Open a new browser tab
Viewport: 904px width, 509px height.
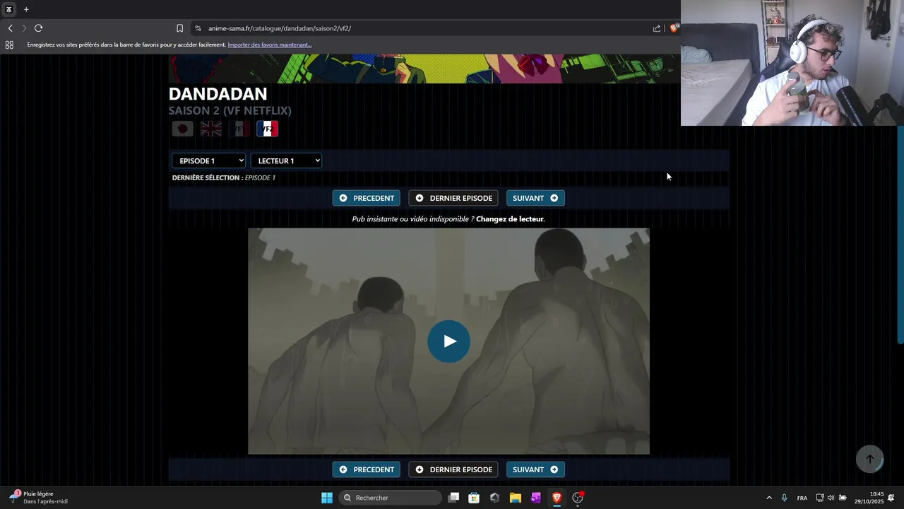coord(26,9)
